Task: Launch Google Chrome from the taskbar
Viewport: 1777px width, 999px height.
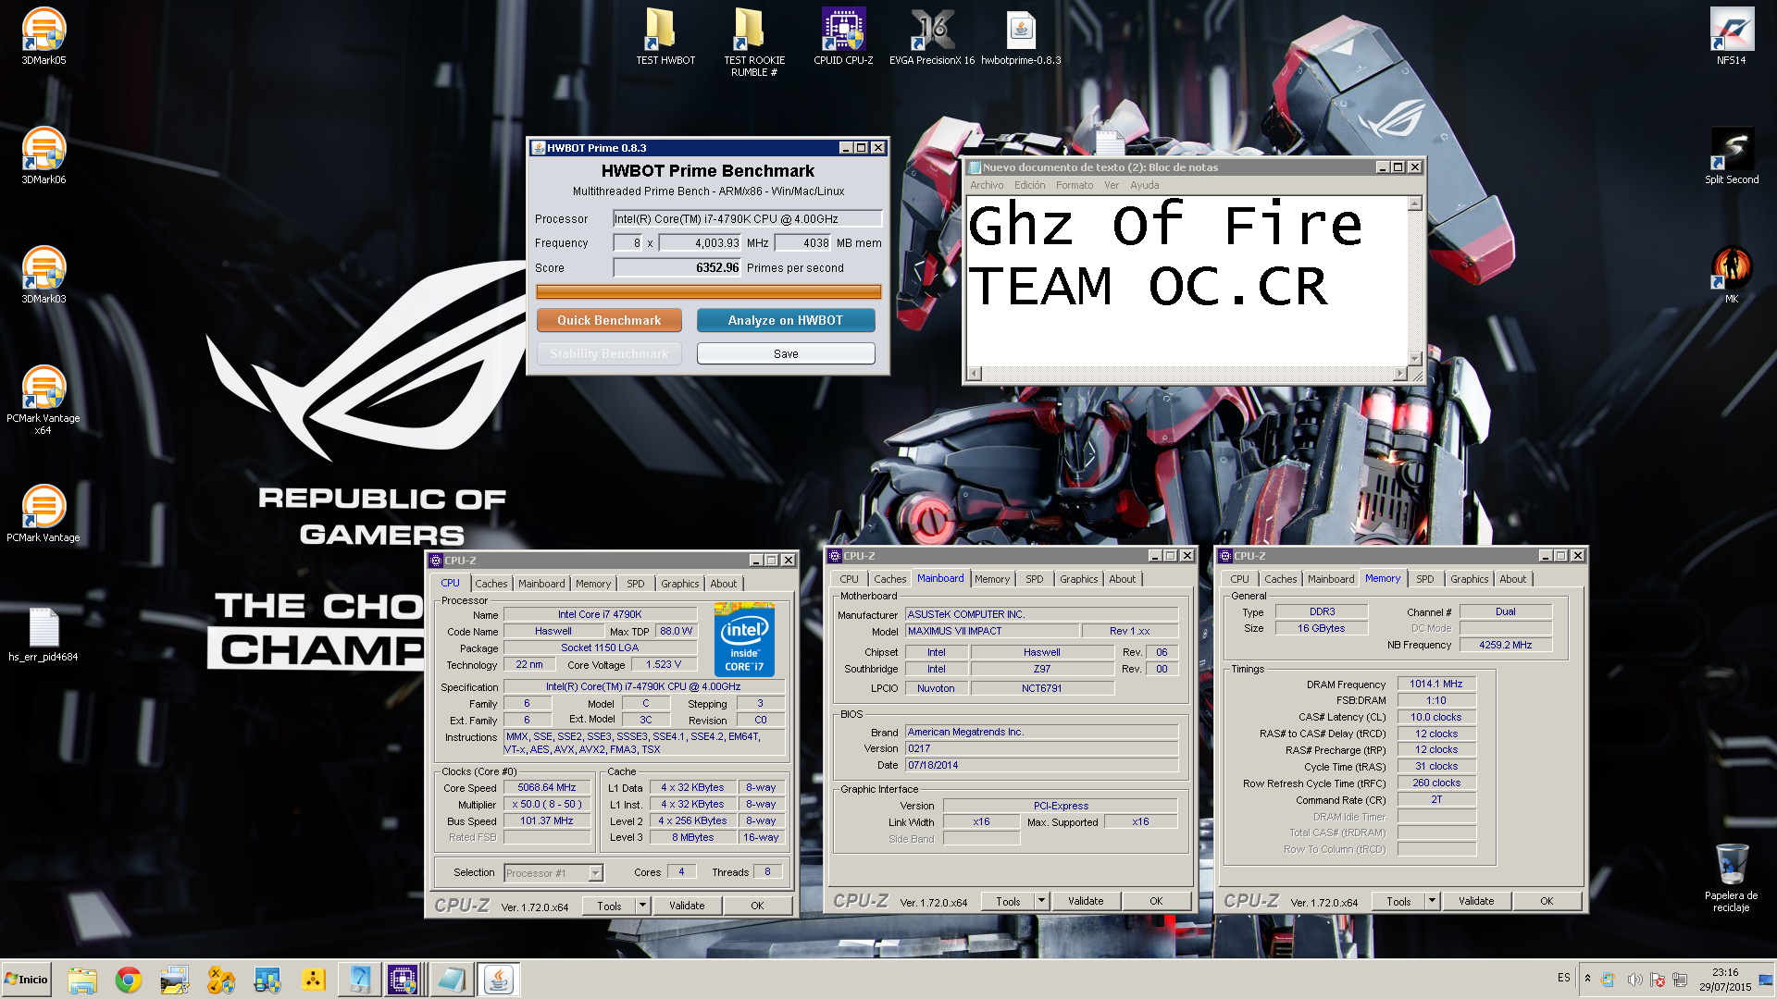Action: point(129,980)
